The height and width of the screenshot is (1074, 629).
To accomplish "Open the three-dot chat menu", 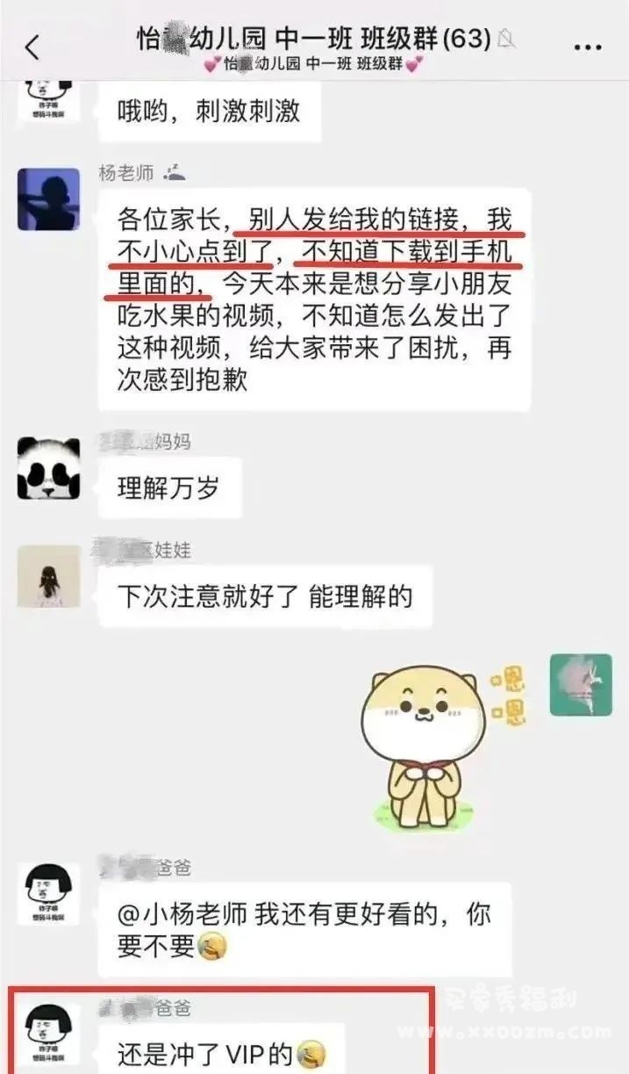I will pyautogui.click(x=588, y=47).
